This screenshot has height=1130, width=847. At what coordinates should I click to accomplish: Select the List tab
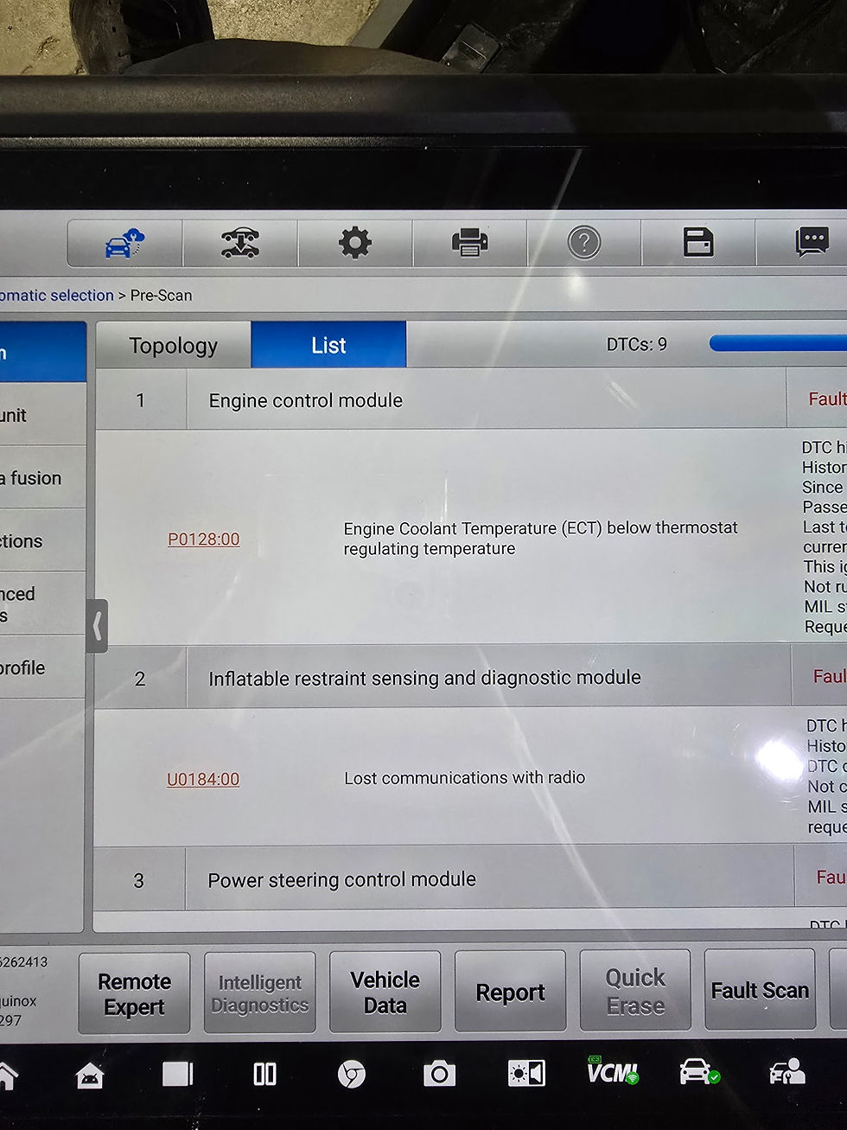click(x=328, y=345)
